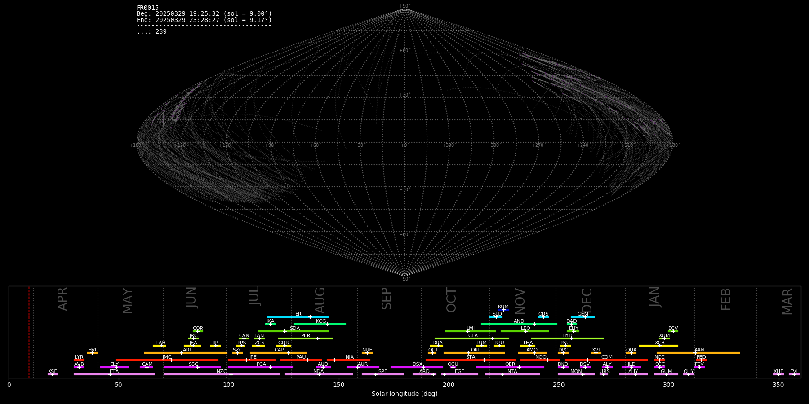
Task: Click the dark blue KUM shower bar
Action: pyautogui.click(x=504, y=310)
